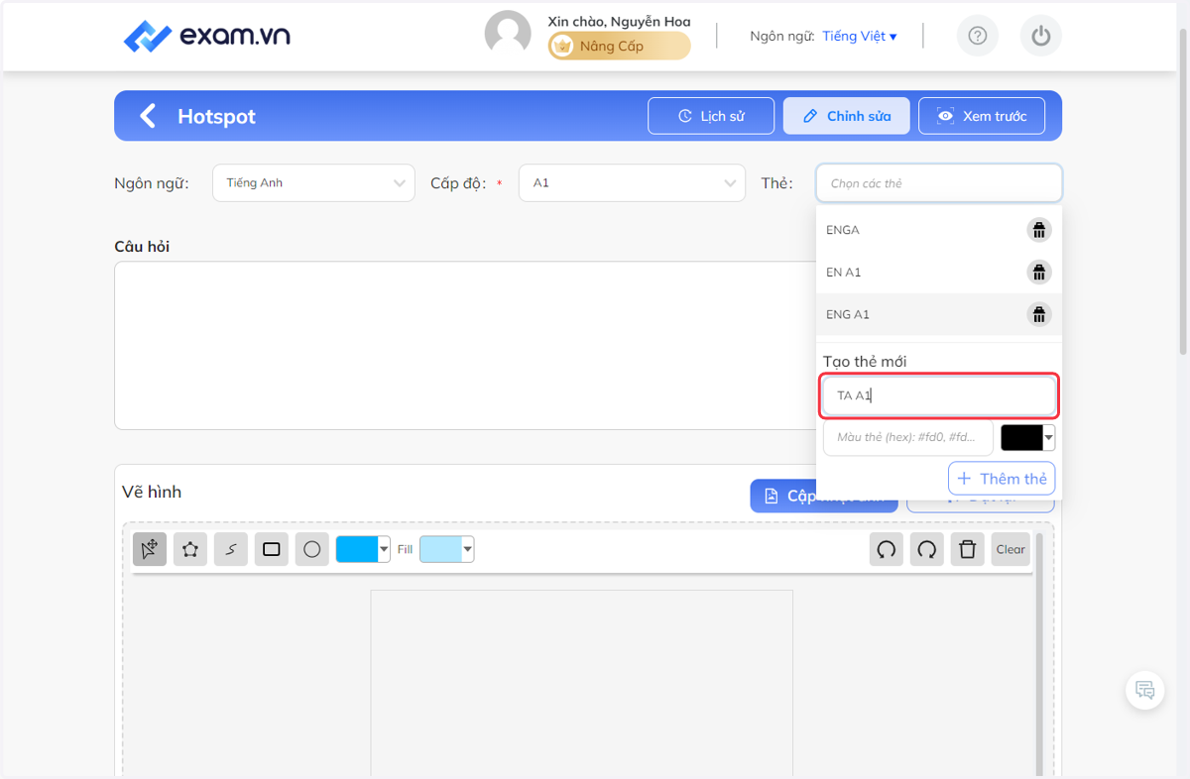Expand the Ngôn ngữ Tiếng Anh dropdown
The image size is (1190, 779).
pyautogui.click(x=313, y=183)
